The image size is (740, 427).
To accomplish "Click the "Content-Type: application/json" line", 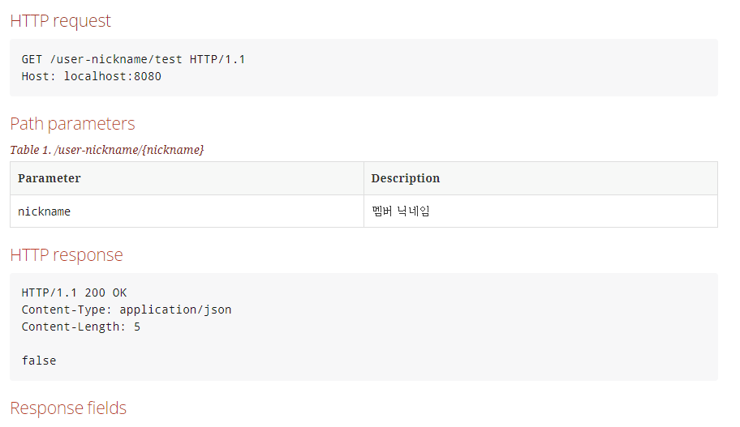I will coord(127,310).
